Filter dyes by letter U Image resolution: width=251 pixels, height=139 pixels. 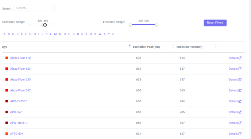pos(91,34)
